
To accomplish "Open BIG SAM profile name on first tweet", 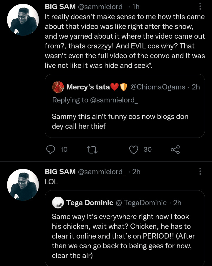I will (60, 6).
